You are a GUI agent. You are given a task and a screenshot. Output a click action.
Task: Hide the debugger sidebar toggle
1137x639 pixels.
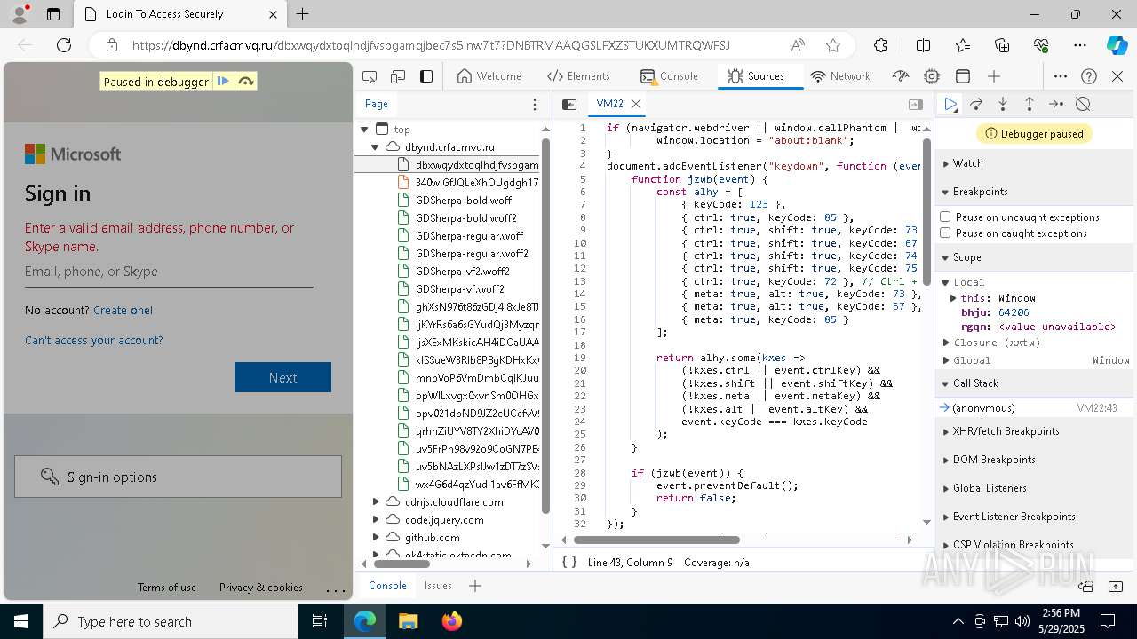pyautogui.click(x=915, y=104)
